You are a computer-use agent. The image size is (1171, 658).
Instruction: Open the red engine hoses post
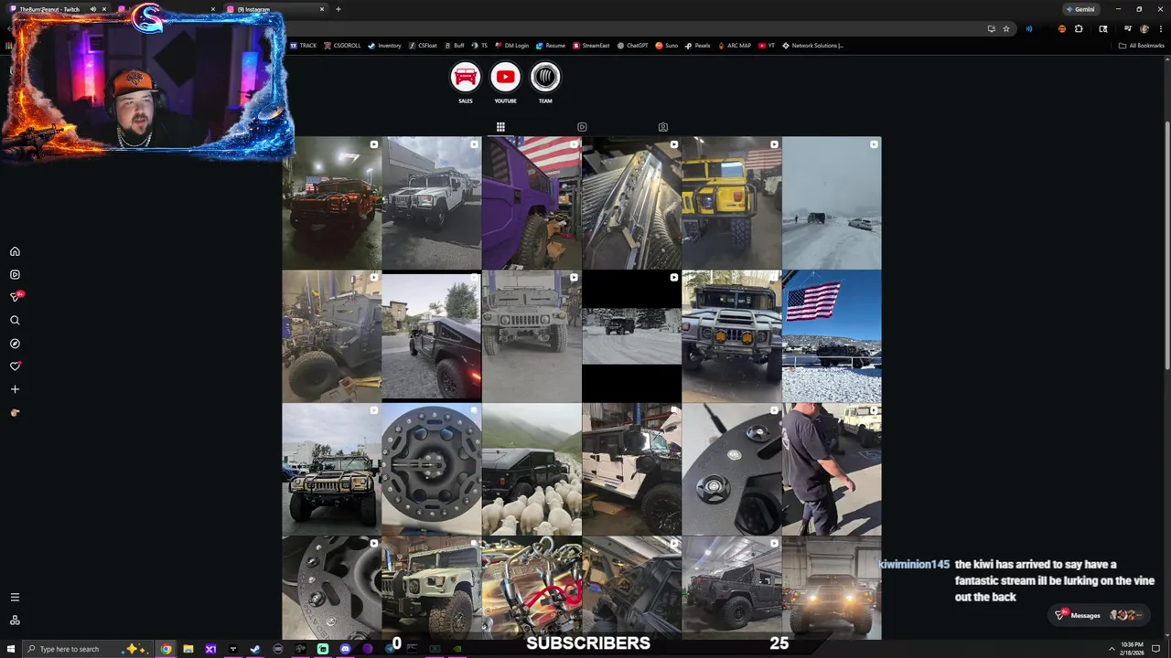pyautogui.click(x=532, y=589)
